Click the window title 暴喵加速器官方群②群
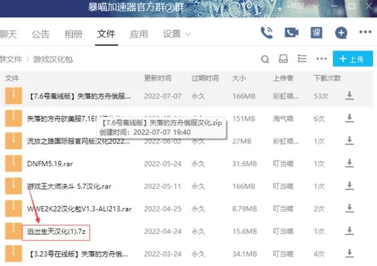377x266 pixels. click(x=136, y=7)
